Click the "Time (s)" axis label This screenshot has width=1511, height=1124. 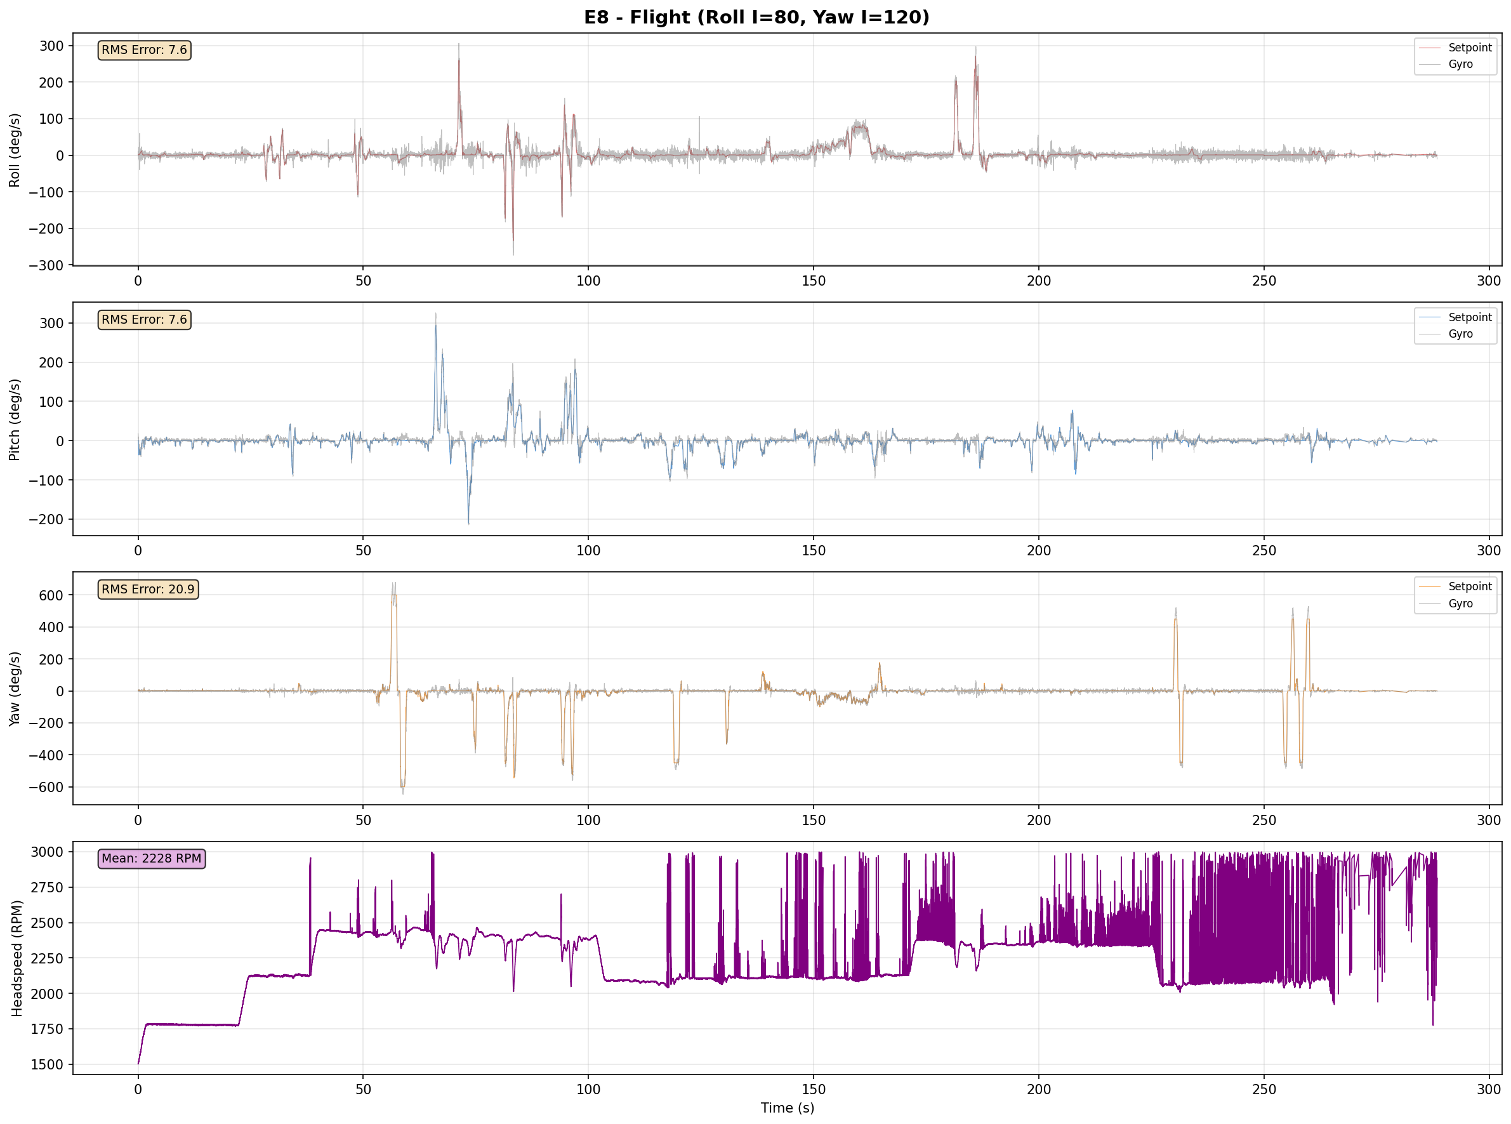(x=787, y=1108)
